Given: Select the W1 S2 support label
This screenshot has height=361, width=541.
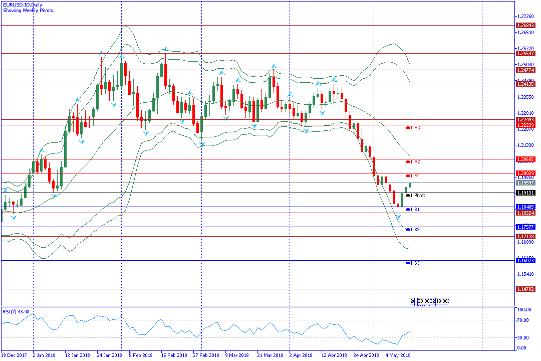Looking at the screenshot, I should pyautogui.click(x=412, y=230).
